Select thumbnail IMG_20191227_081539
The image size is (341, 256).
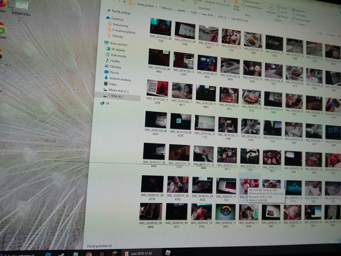(161, 30)
